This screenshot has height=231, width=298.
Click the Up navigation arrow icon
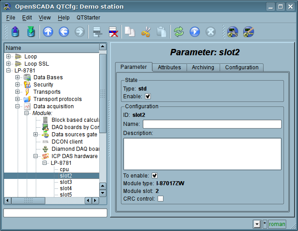(48, 32)
